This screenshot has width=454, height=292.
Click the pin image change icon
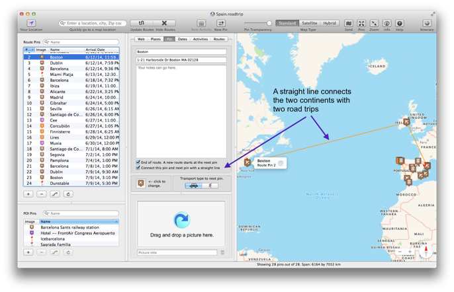(x=141, y=184)
